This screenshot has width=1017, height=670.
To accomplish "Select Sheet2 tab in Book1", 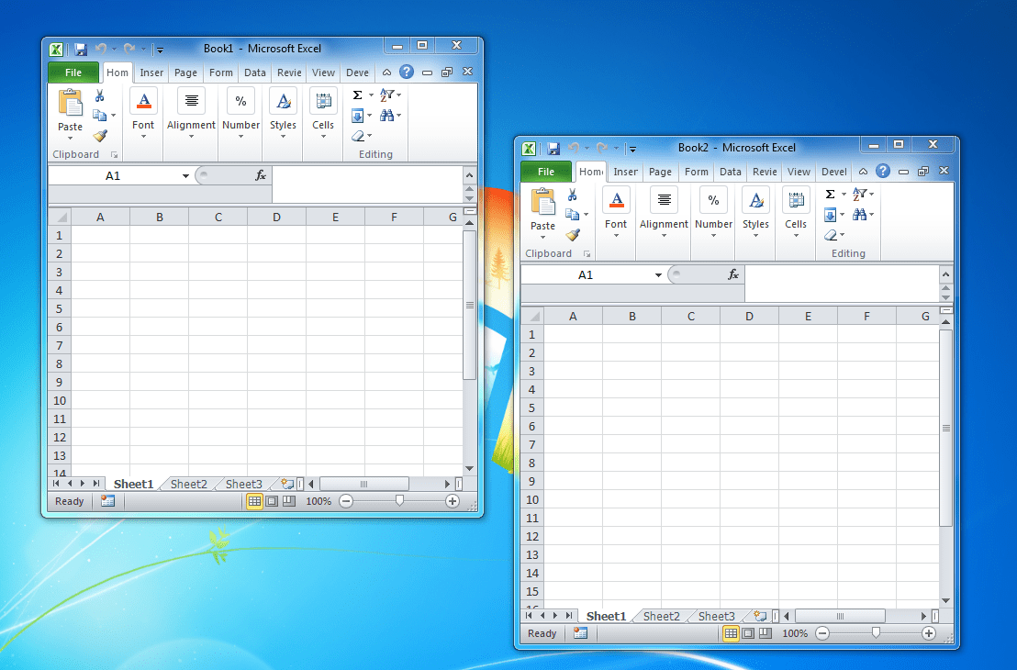I will [189, 485].
